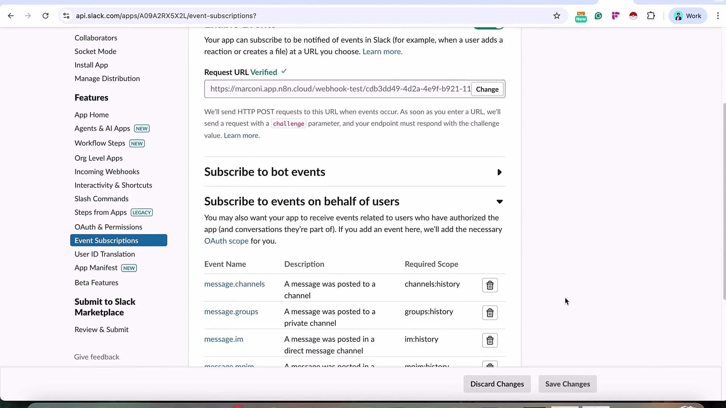Open the message.channels event link
The height and width of the screenshot is (408, 726).
pyautogui.click(x=234, y=284)
